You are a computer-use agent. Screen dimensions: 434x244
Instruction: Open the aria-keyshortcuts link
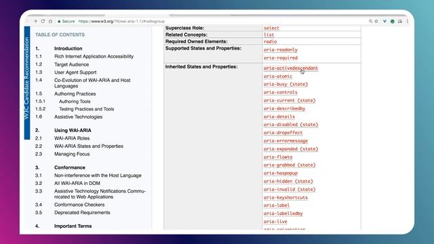[285, 197]
